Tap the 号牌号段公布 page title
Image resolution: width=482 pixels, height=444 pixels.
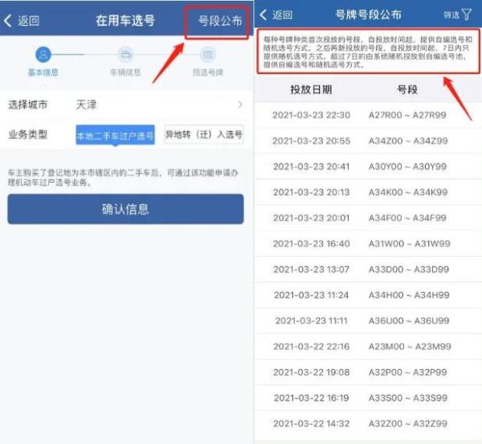(368, 14)
